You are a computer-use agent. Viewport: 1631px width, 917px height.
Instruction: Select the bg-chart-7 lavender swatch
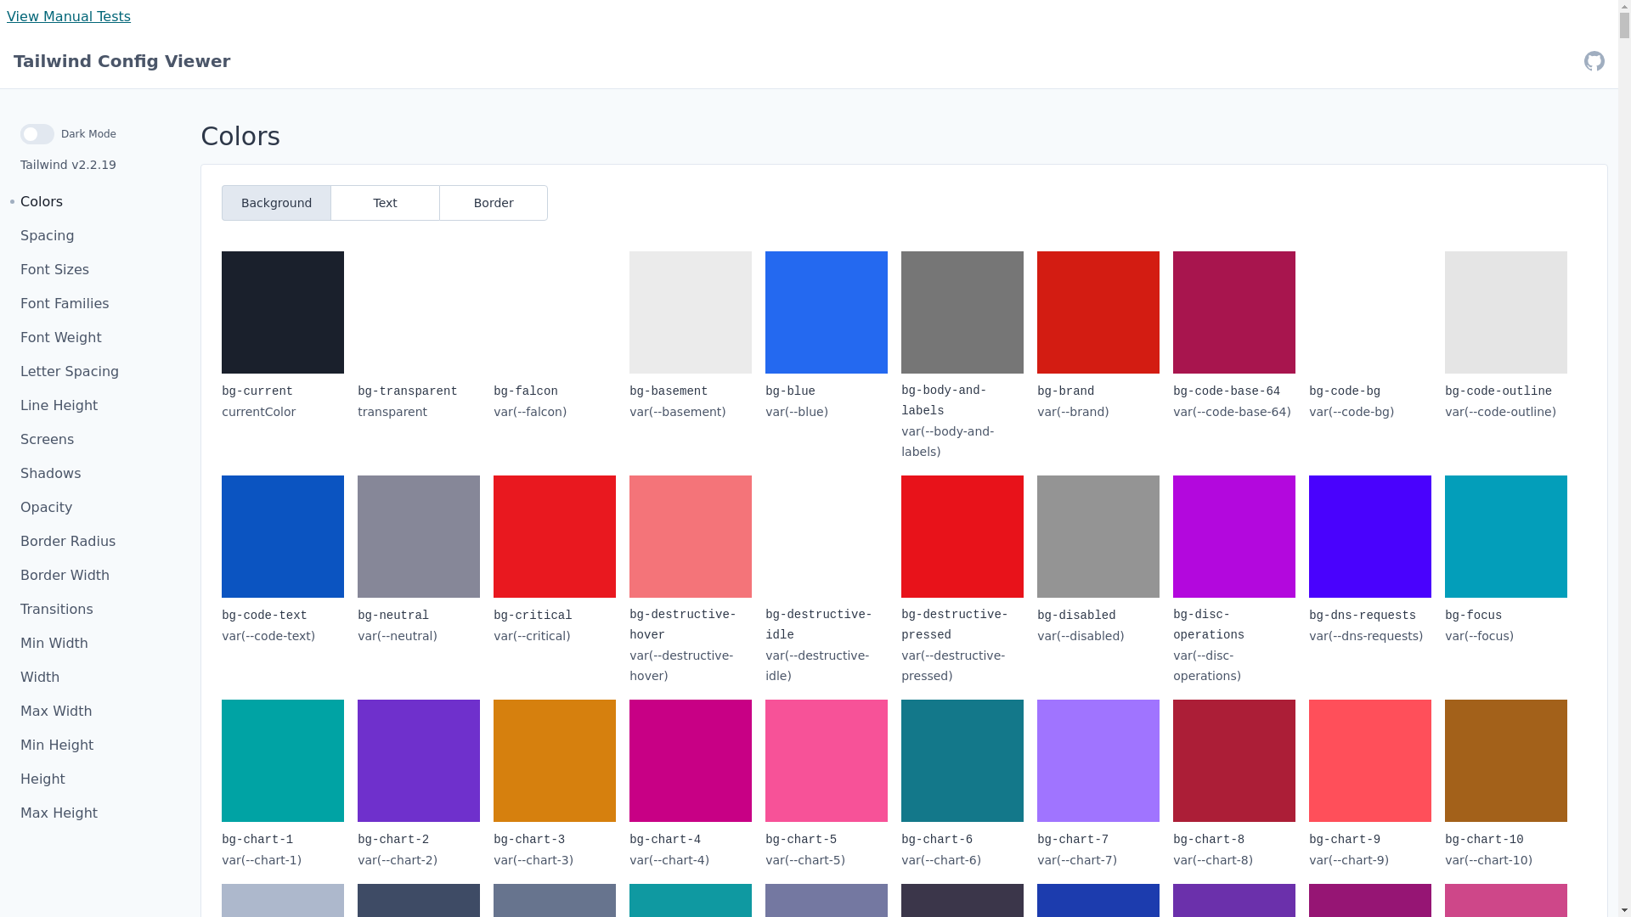1098,761
